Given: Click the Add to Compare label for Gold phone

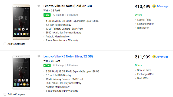Looking at the screenshot, I should coord(16,44).
